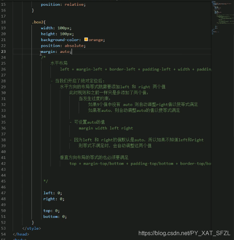The width and height of the screenshot is (234, 240).
Task: Click 'right: 0;' declaration
Action: [54, 199]
